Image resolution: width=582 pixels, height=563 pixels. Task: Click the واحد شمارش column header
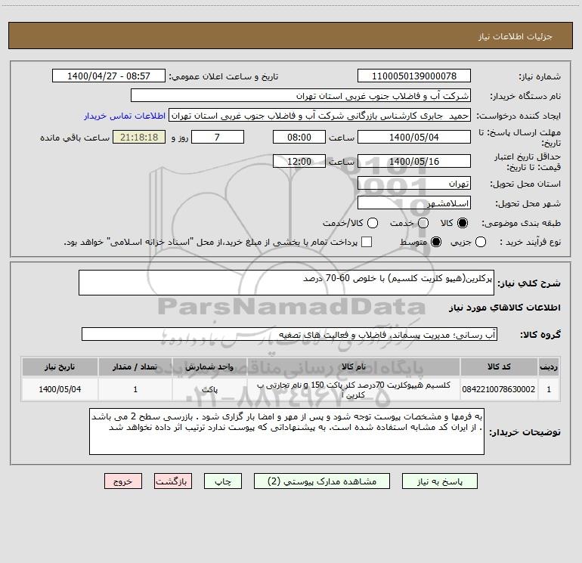click(209, 367)
